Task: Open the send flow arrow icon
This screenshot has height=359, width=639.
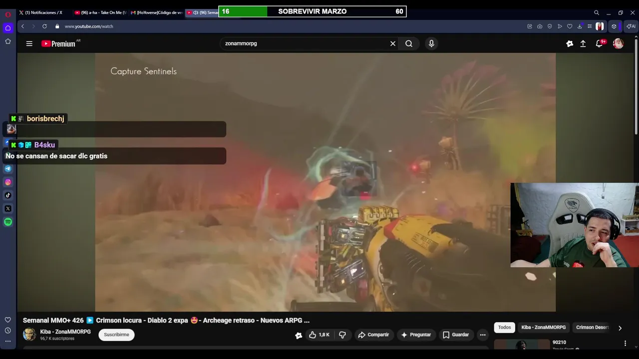Action: click(560, 26)
